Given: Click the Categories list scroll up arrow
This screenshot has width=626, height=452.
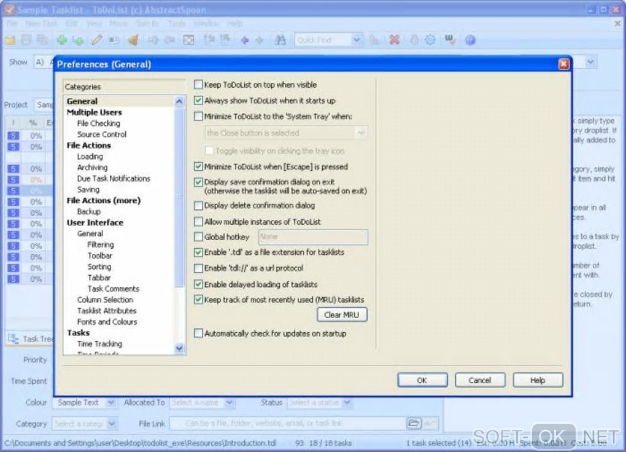Looking at the screenshot, I should 179,101.
